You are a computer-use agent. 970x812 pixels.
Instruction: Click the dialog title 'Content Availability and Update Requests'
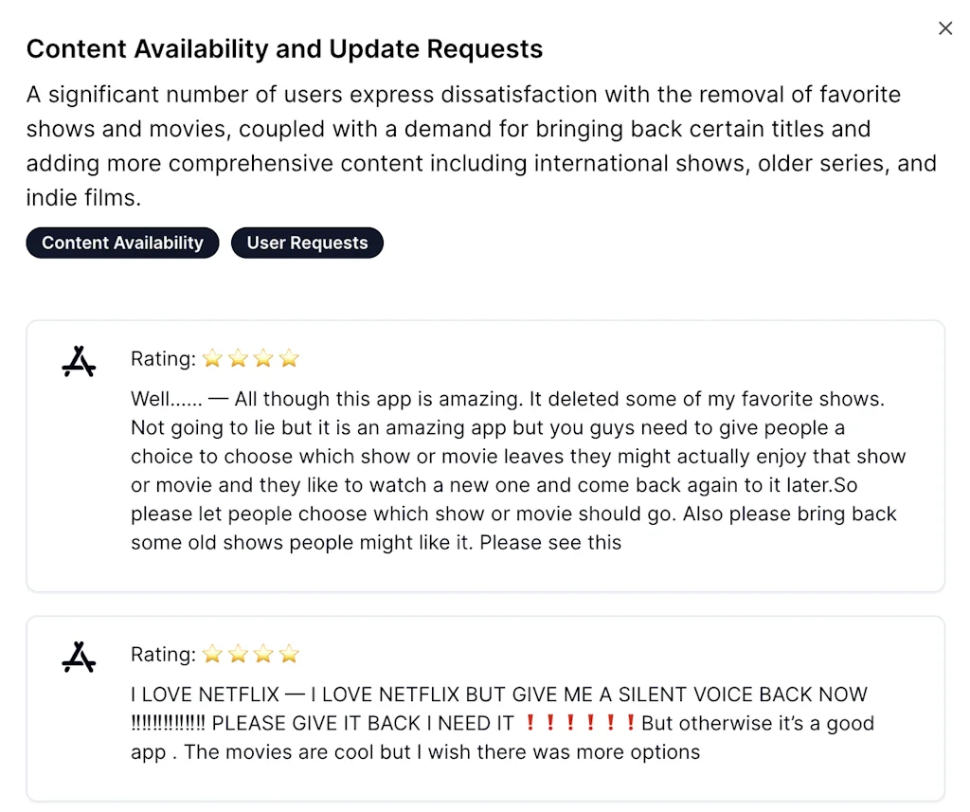pos(284,48)
